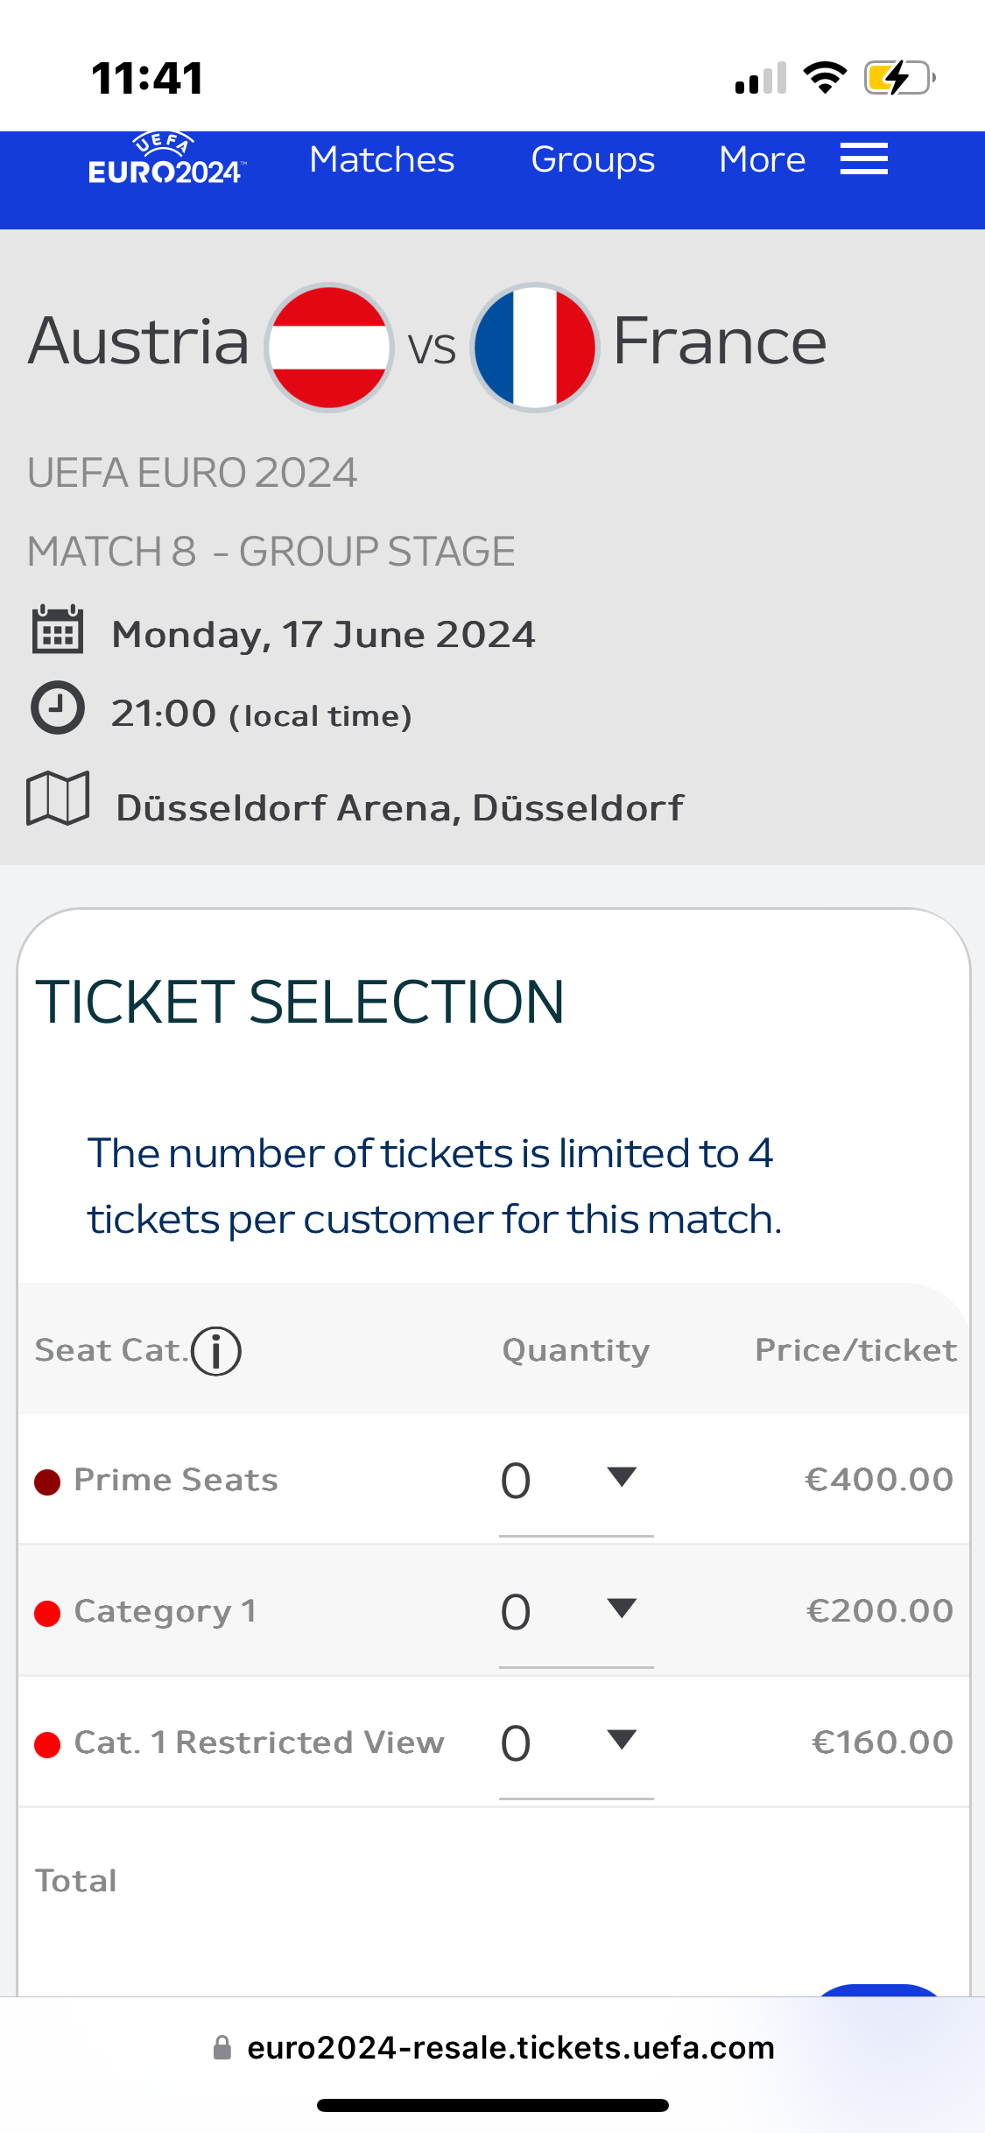Tap the battery charging status icon

pyautogui.click(x=898, y=78)
